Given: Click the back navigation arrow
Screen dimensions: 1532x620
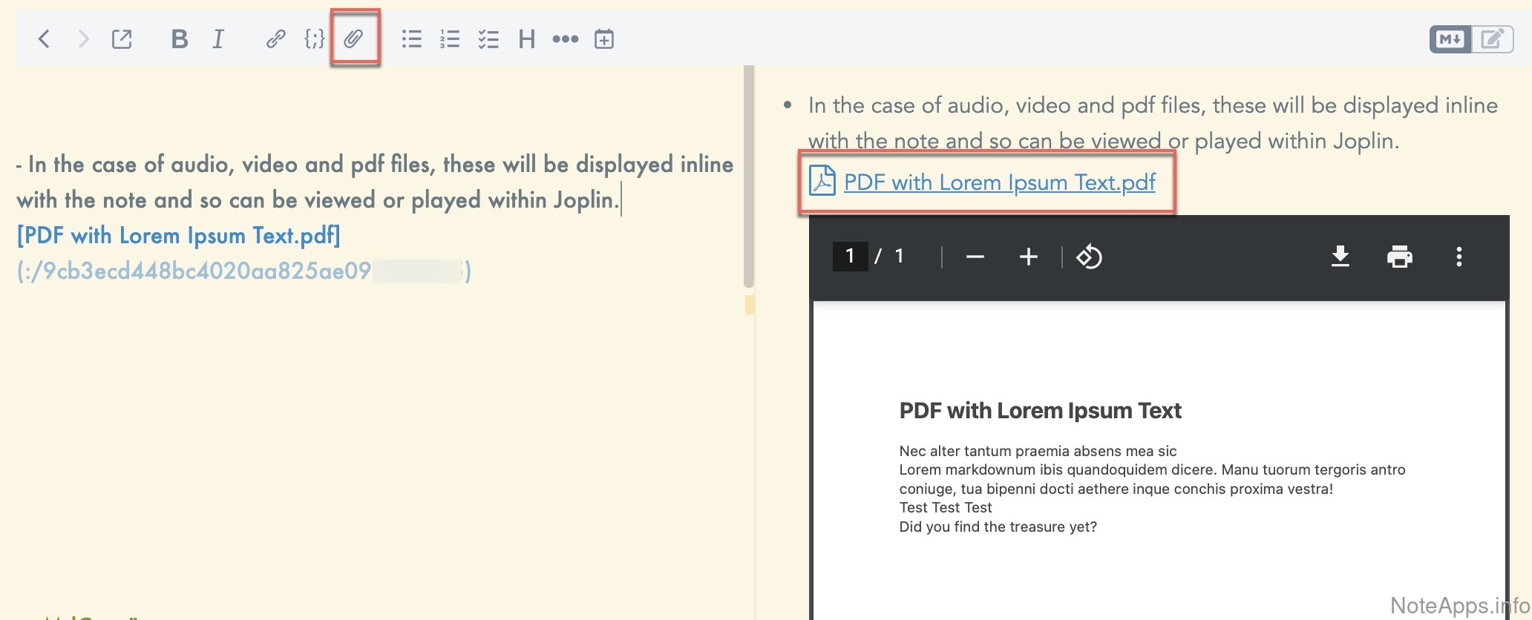Looking at the screenshot, I should [44, 39].
